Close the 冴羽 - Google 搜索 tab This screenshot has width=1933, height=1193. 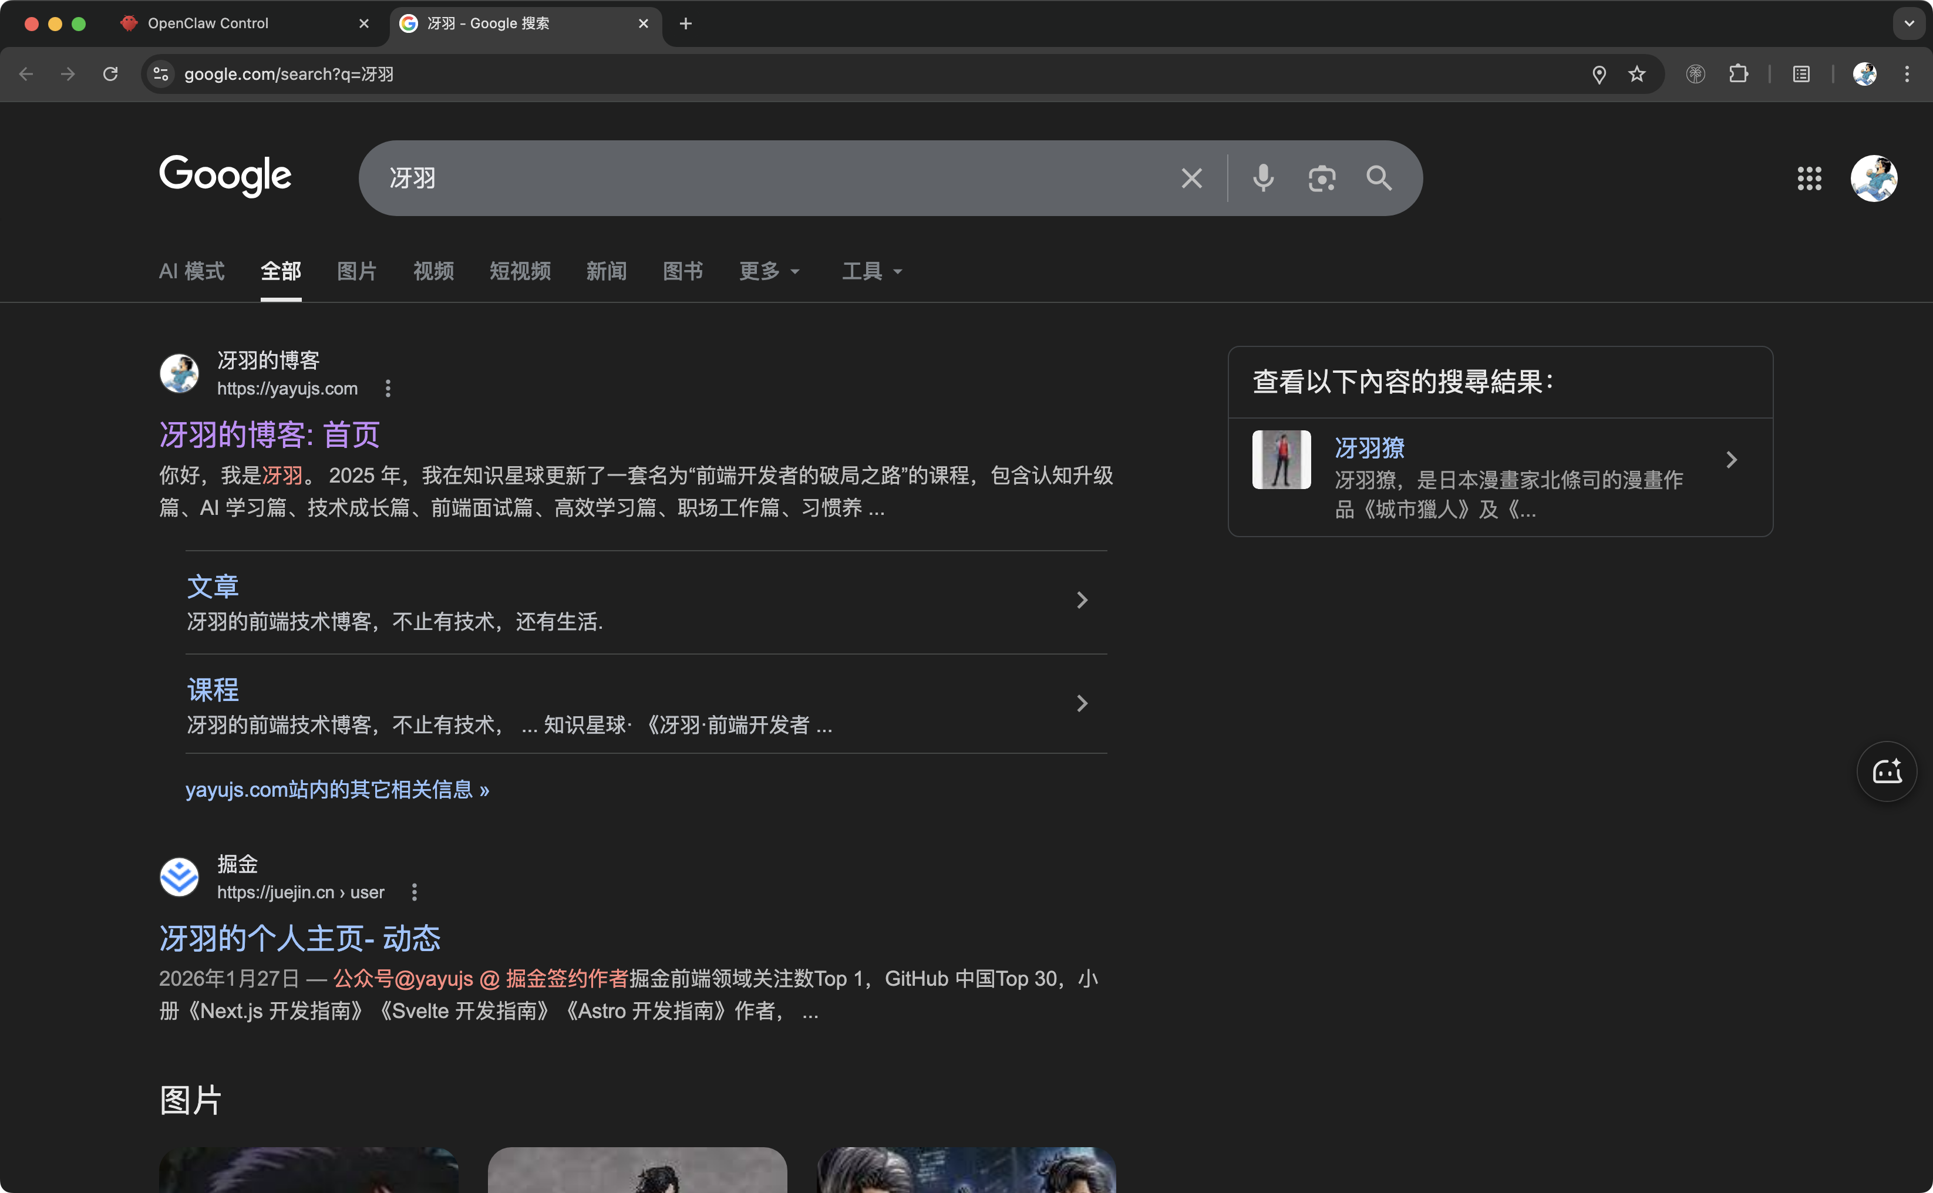(643, 23)
